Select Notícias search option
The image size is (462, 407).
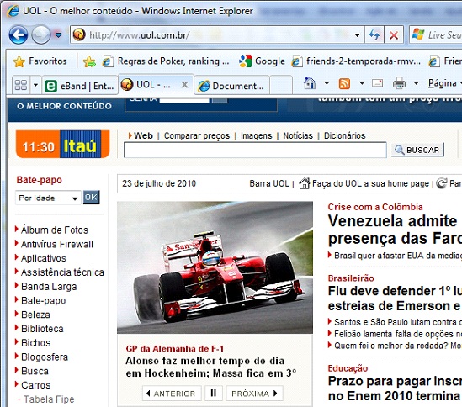point(298,135)
